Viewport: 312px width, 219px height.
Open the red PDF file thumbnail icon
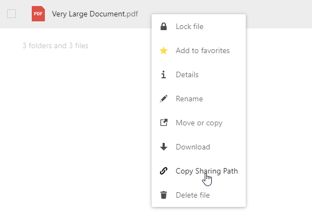pyautogui.click(x=38, y=14)
